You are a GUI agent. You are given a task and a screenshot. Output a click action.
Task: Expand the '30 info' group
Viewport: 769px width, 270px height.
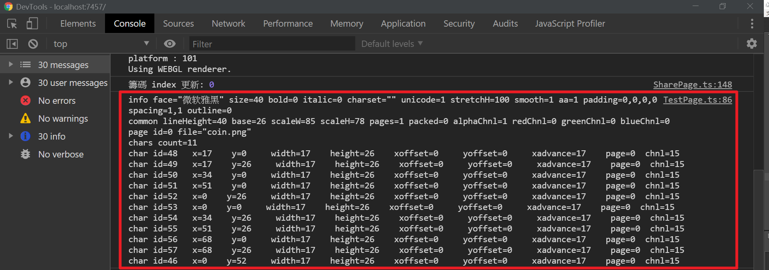[11, 136]
